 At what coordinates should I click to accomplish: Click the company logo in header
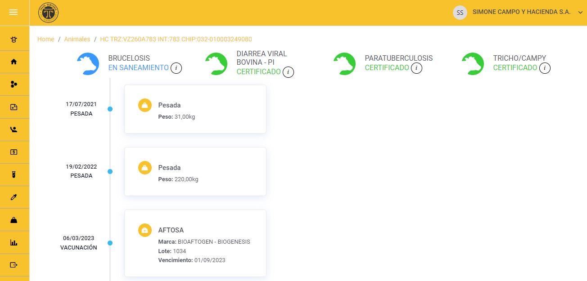48,13
